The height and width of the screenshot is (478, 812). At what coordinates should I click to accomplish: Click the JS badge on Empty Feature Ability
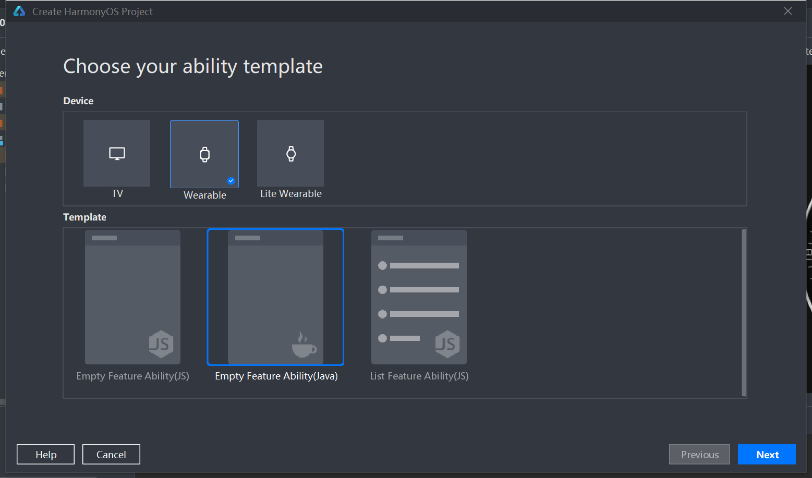(x=161, y=344)
